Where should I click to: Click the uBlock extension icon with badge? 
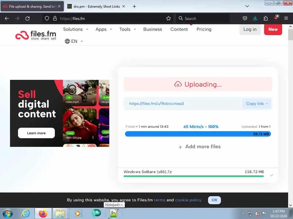coord(276,18)
